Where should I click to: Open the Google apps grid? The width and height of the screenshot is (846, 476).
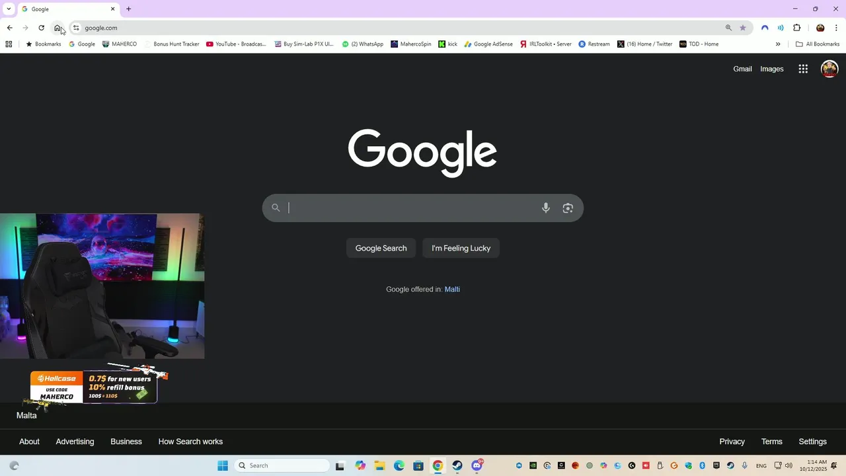click(803, 69)
